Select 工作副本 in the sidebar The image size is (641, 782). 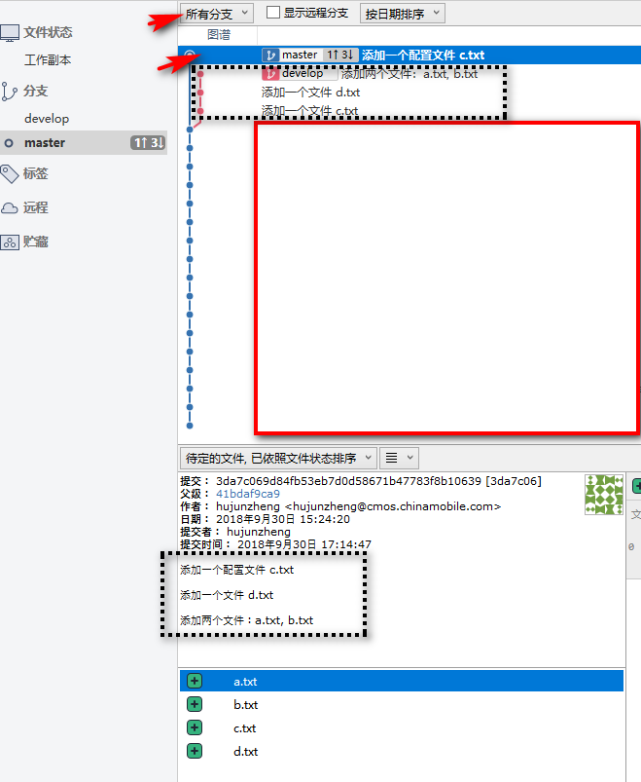point(48,60)
